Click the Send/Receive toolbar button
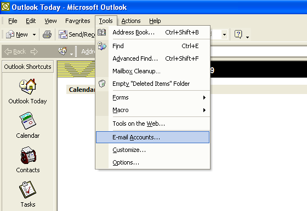This screenshot has height=211, width=307. [77, 34]
